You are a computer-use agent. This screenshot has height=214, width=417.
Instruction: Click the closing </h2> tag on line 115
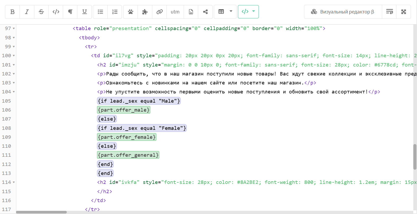(x=105, y=192)
